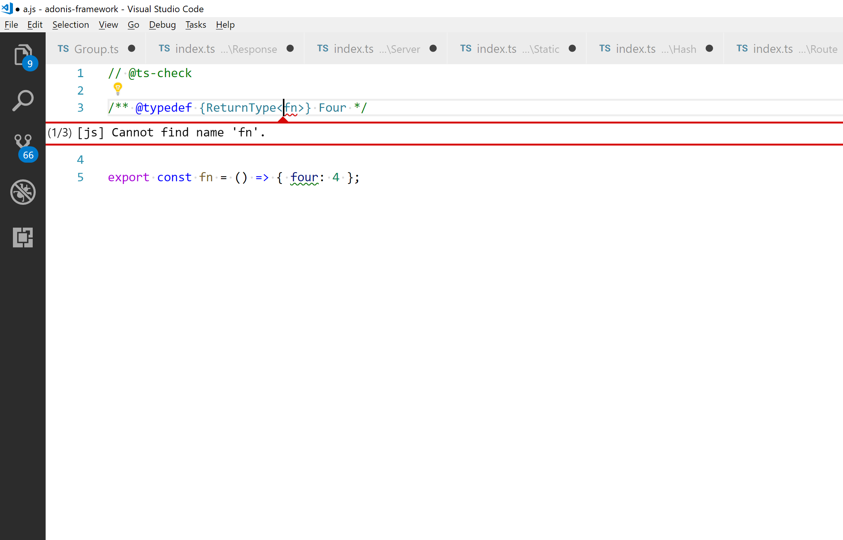Click the quick fix lightbulb on line 2
The width and height of the screenshot is (843, 540).
point(117,89)
